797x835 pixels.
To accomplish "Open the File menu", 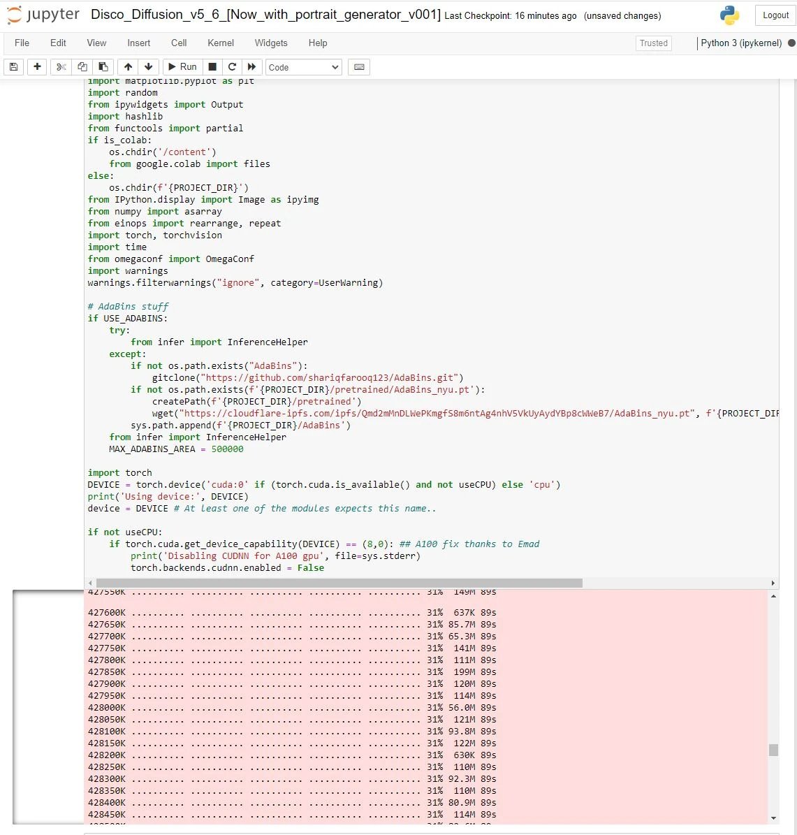I will 22,43.
